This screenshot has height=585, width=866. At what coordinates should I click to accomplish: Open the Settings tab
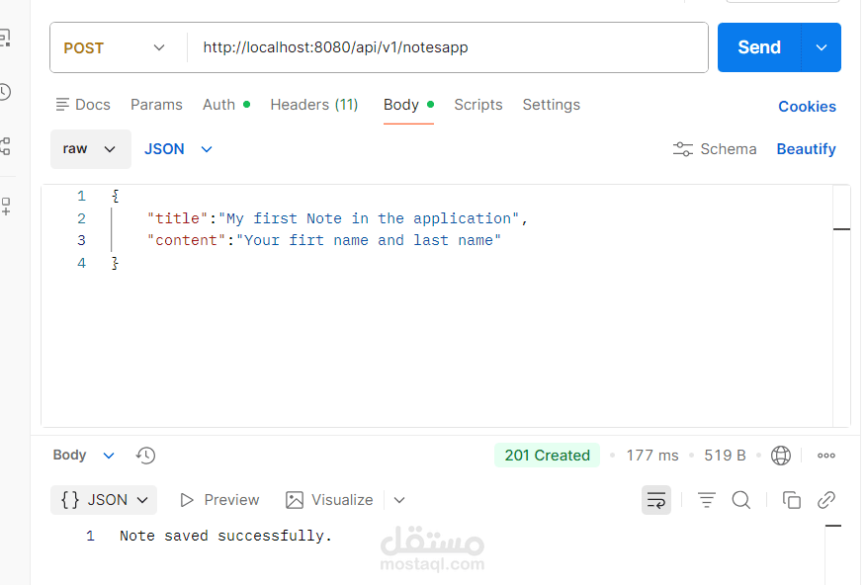552,105
